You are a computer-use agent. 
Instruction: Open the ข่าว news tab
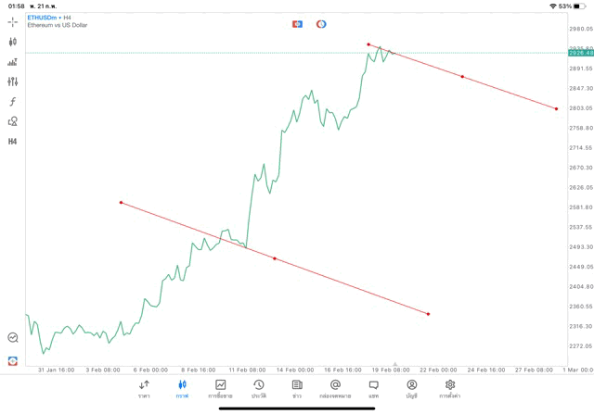pos(297,388)
